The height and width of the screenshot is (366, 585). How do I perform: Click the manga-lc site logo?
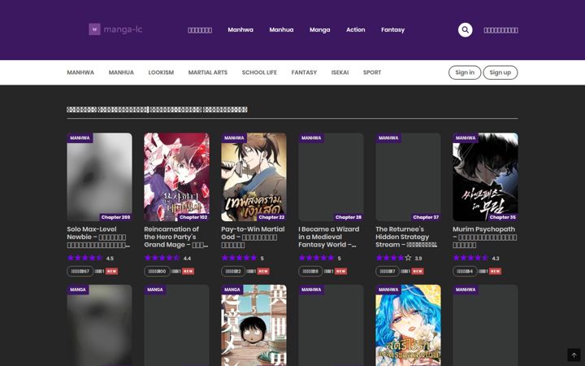[x=115, y=29]
